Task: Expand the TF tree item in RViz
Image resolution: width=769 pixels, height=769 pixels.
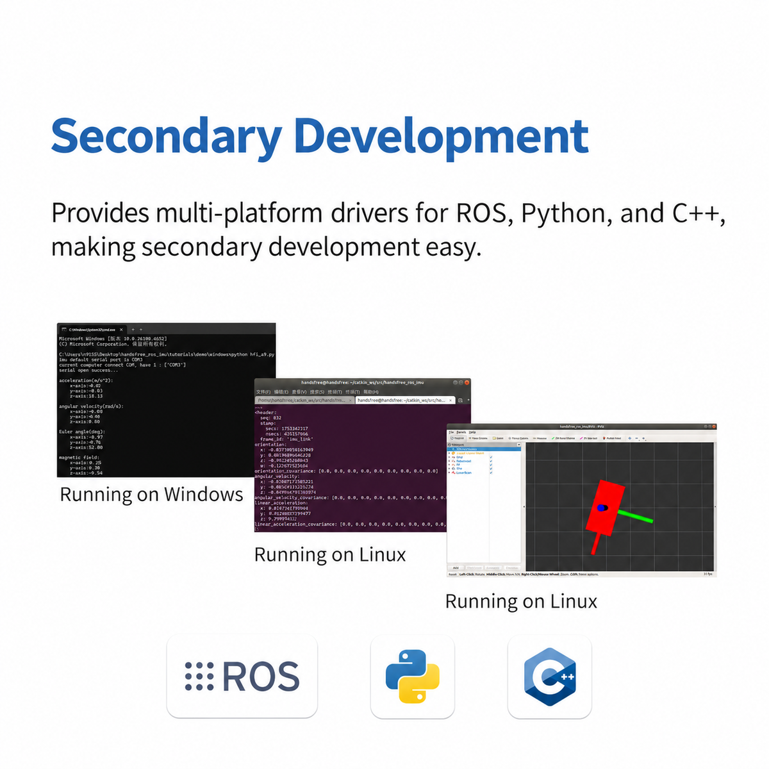Action: coord(449,465)
